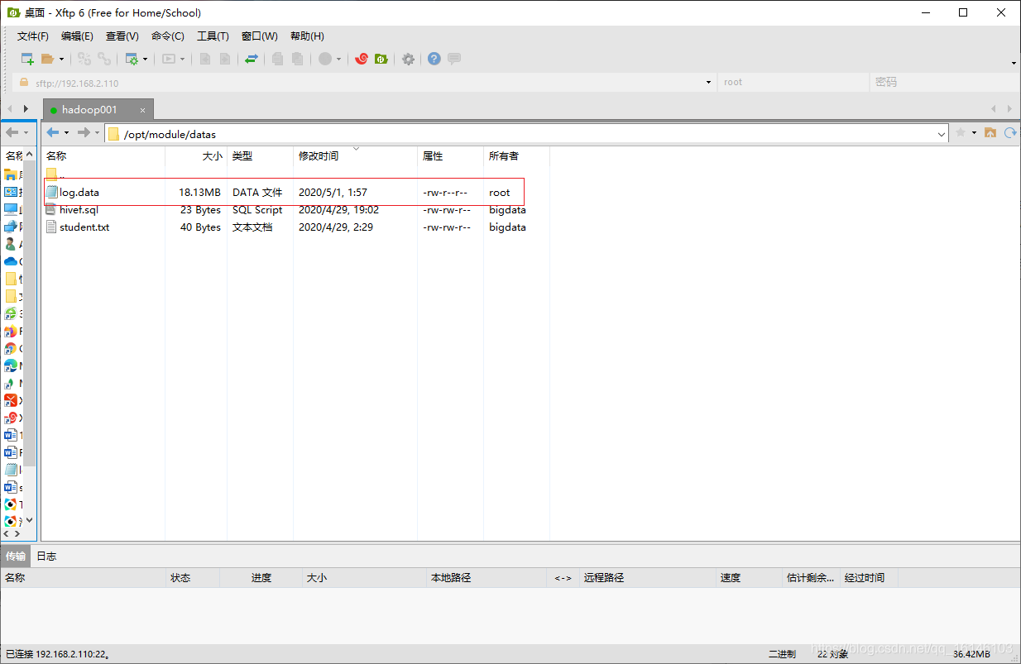Sort remote files by 修改时间 column
Screen dimensions: 1021x664
click(356, 156)
